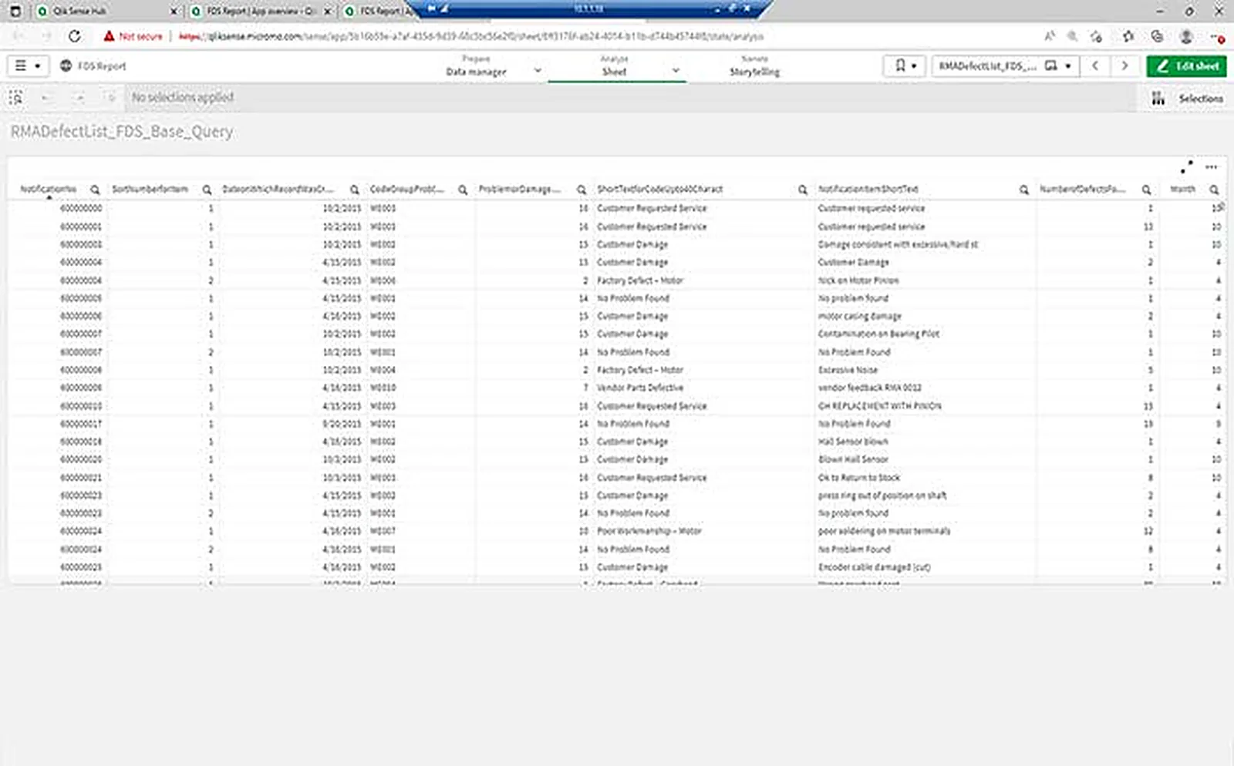The height and width of the screenshot is (766, 1234).
Task: Switch to the FDS Report App overview tab
Action: 261,12
